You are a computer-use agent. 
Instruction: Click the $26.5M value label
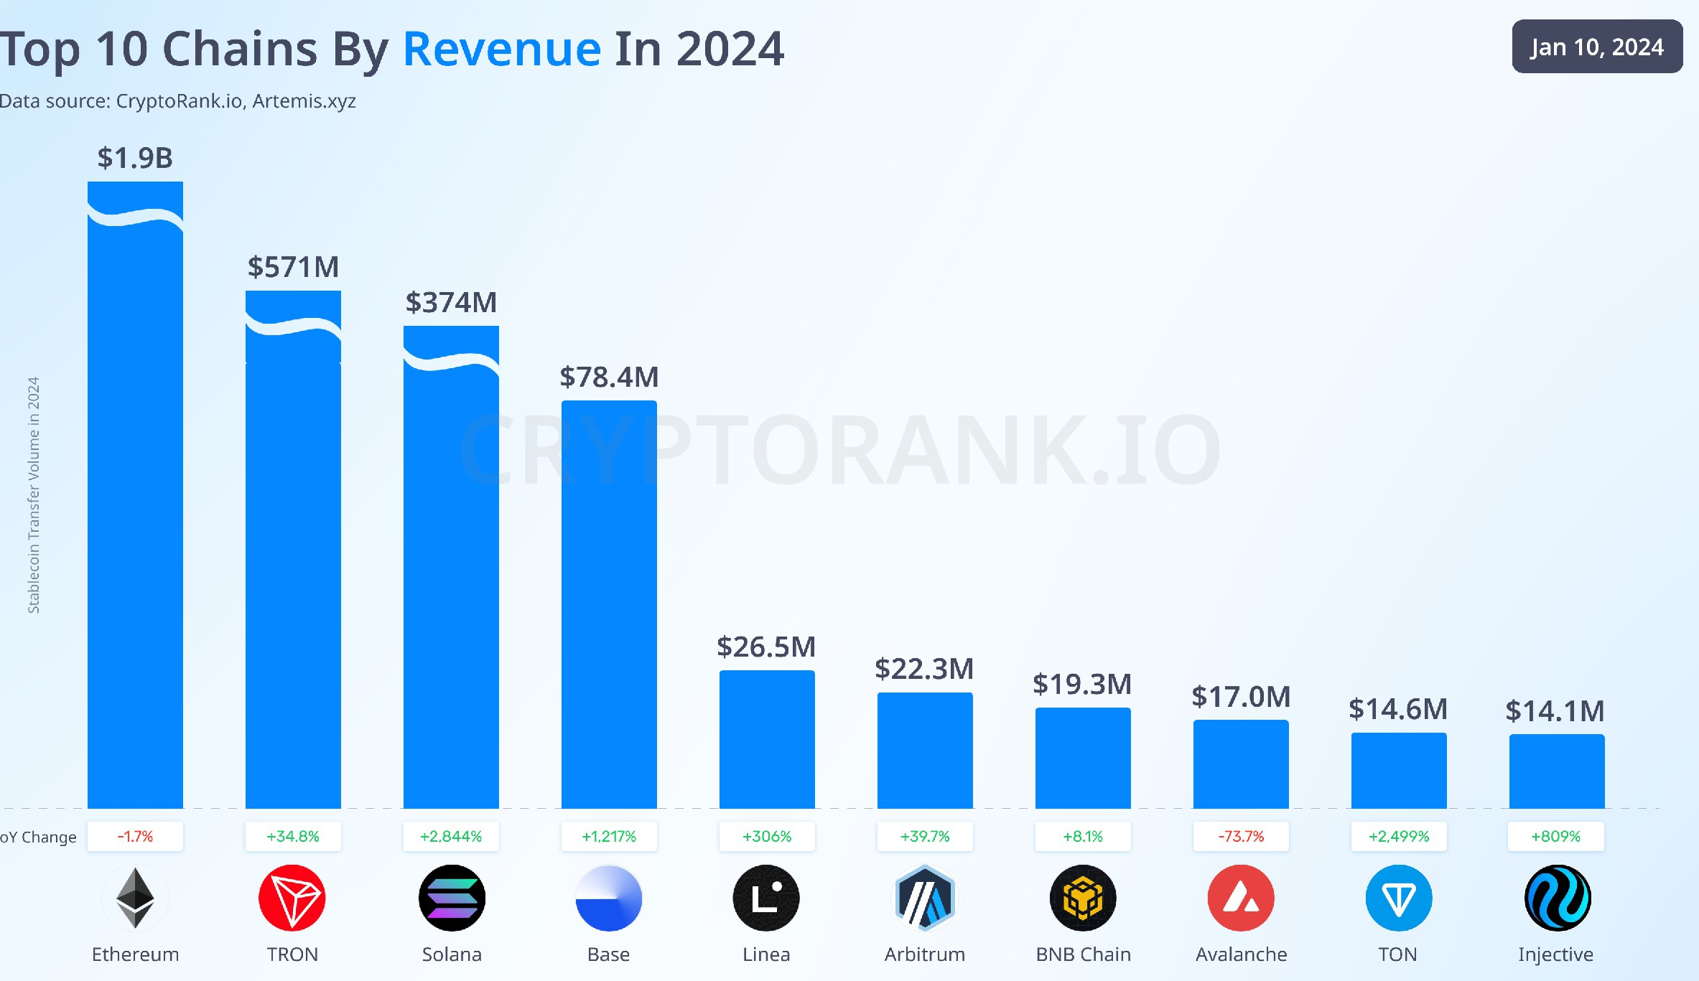766,647
